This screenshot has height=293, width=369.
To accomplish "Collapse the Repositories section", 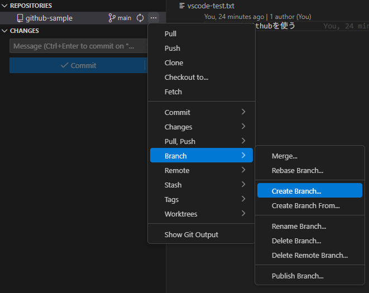I will point(5,6).
